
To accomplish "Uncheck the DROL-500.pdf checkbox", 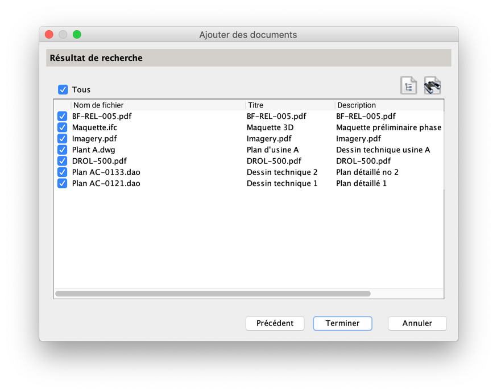I will point(62,161).
